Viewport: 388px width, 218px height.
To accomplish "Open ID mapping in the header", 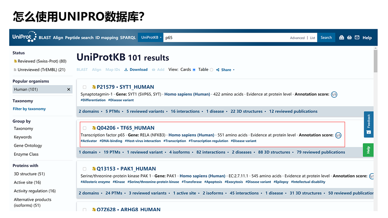I will click(107, 38).
